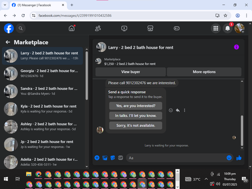The image size is (252, 189).
Task: View site information icon in address bar
Action: click(34, 16)
